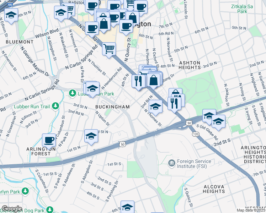Open the school marker at the bottom edge of the map
The width and height of the screenshot is (266, 213).
pos(127,207)
